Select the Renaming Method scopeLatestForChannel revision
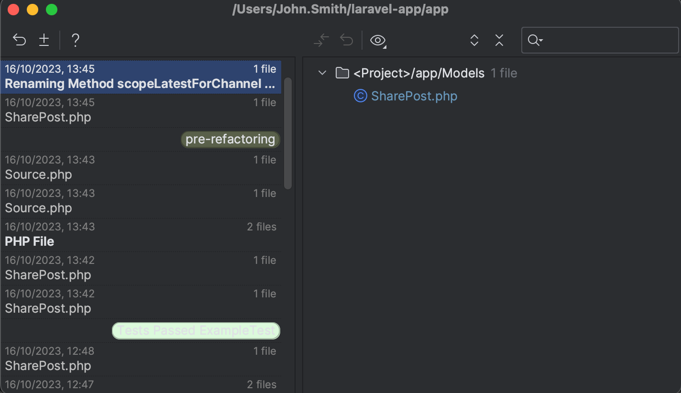Viewport: 681px width, 393px height. [x=141, y=76]
